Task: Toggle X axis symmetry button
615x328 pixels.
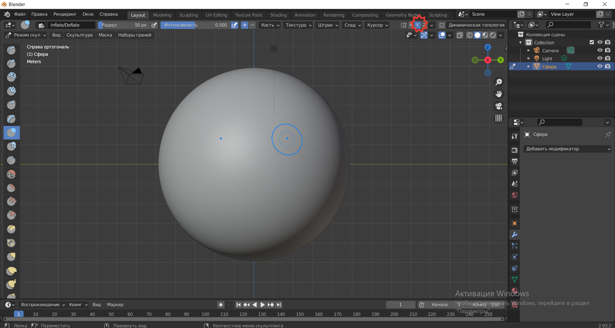Action: (411, 25)
